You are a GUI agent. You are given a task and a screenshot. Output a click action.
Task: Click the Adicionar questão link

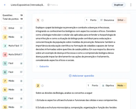click(x=81, y=76)
